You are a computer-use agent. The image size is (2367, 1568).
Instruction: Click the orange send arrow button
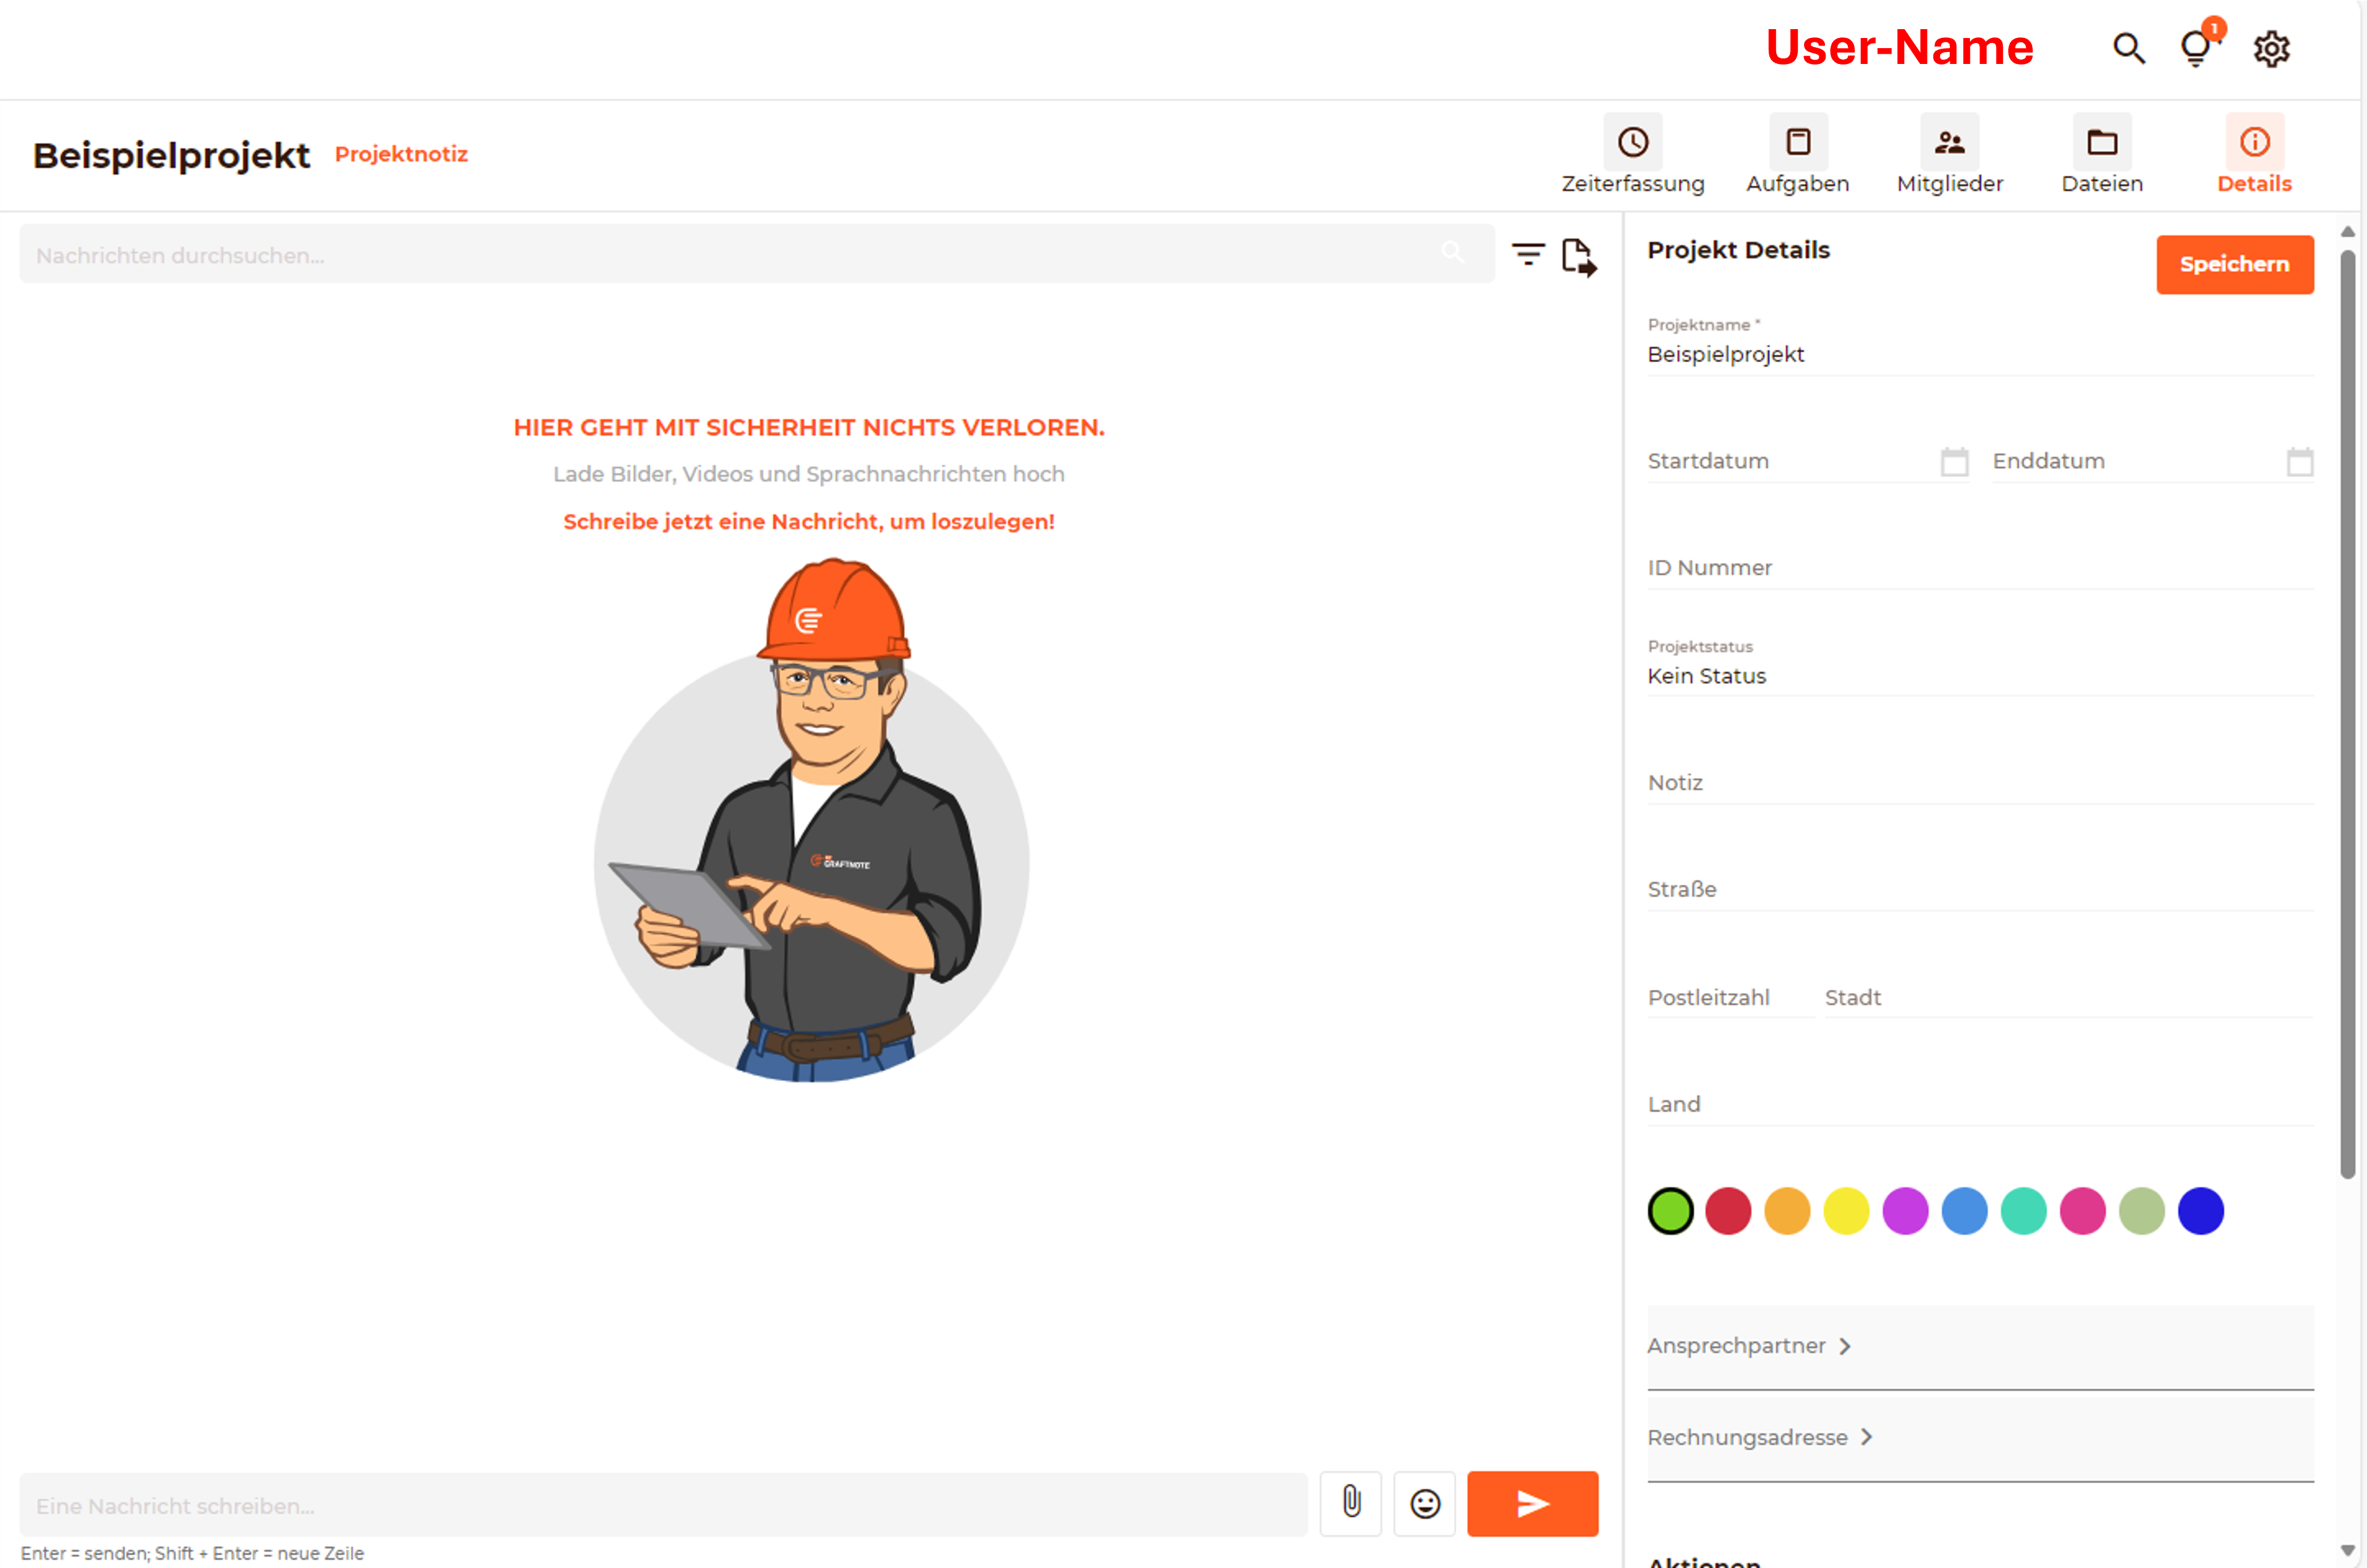[1532, 1503]
